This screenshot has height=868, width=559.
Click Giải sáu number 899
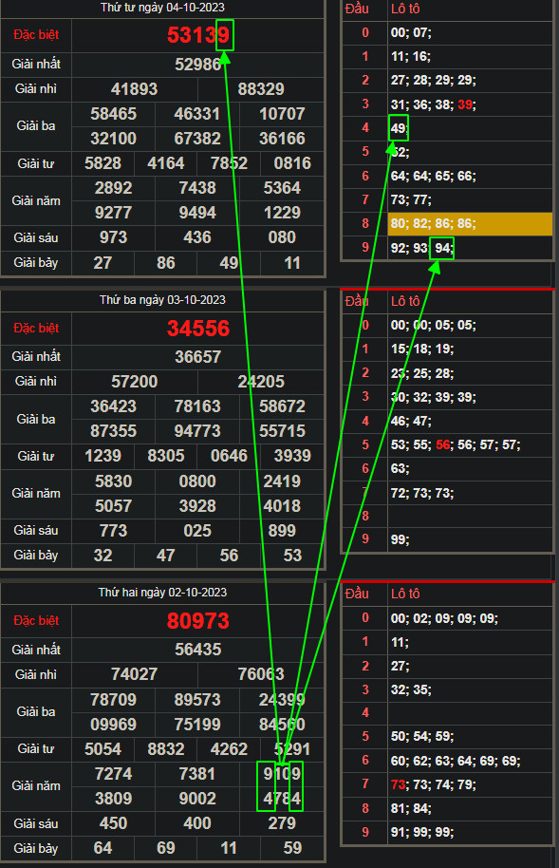click(x=282, y=530)
